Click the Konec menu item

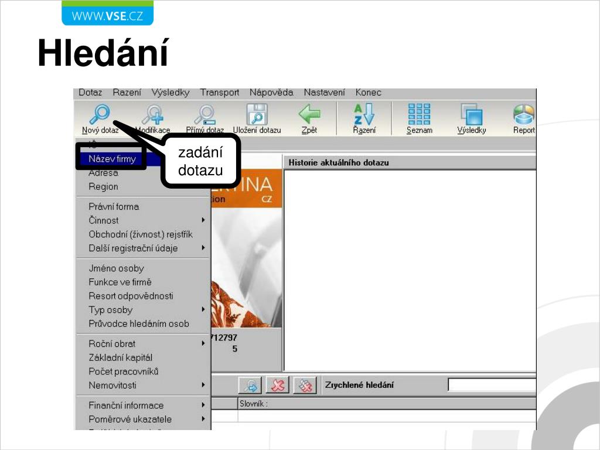368,93
